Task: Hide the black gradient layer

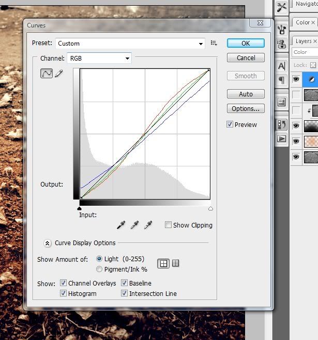Action: pyautogui.click(x=296, y=126)
